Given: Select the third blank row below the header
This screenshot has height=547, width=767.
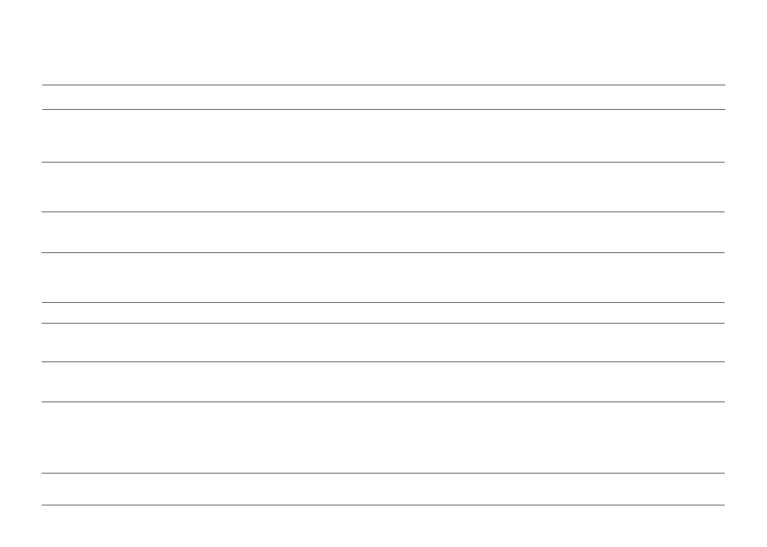Looking at the screenshot, I should click(383, 232).
